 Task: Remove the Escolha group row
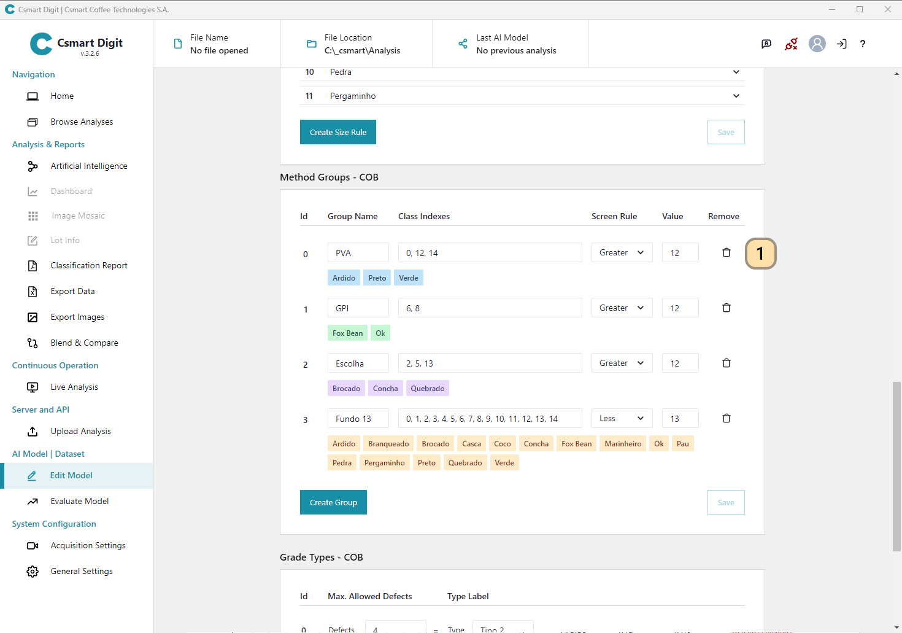(726, 363)
